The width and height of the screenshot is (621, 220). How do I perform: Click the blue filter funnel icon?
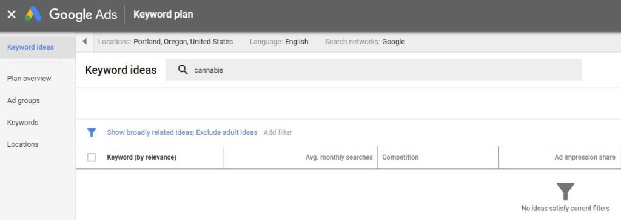click(x=92, y=132)
